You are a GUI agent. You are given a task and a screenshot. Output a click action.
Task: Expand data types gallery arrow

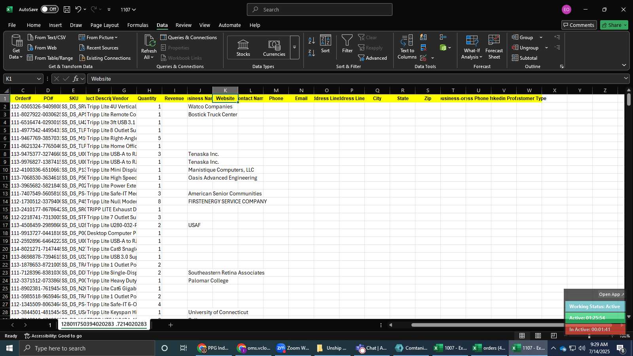click(x=294, y=47)
